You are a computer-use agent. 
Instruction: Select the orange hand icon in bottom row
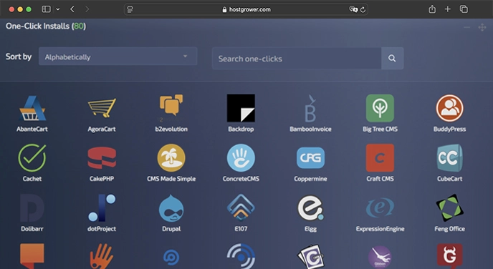[102, 256]
